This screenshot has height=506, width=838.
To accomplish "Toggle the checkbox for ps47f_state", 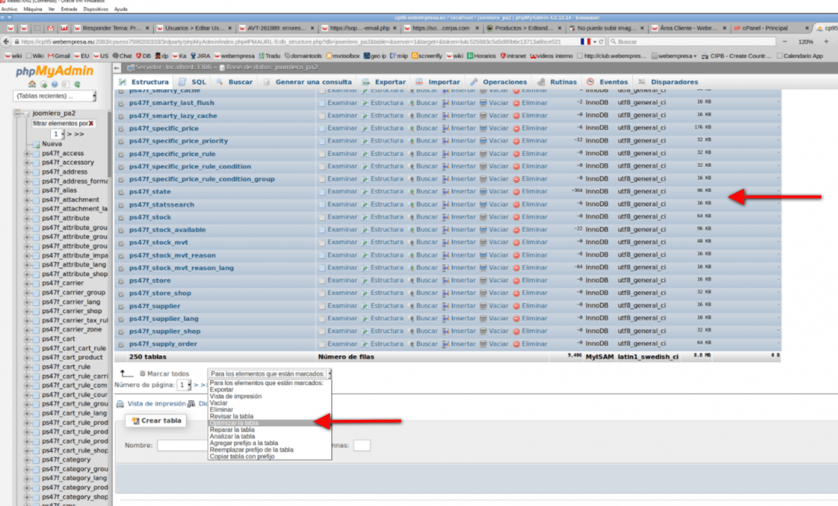I will (x=121, y=192).
